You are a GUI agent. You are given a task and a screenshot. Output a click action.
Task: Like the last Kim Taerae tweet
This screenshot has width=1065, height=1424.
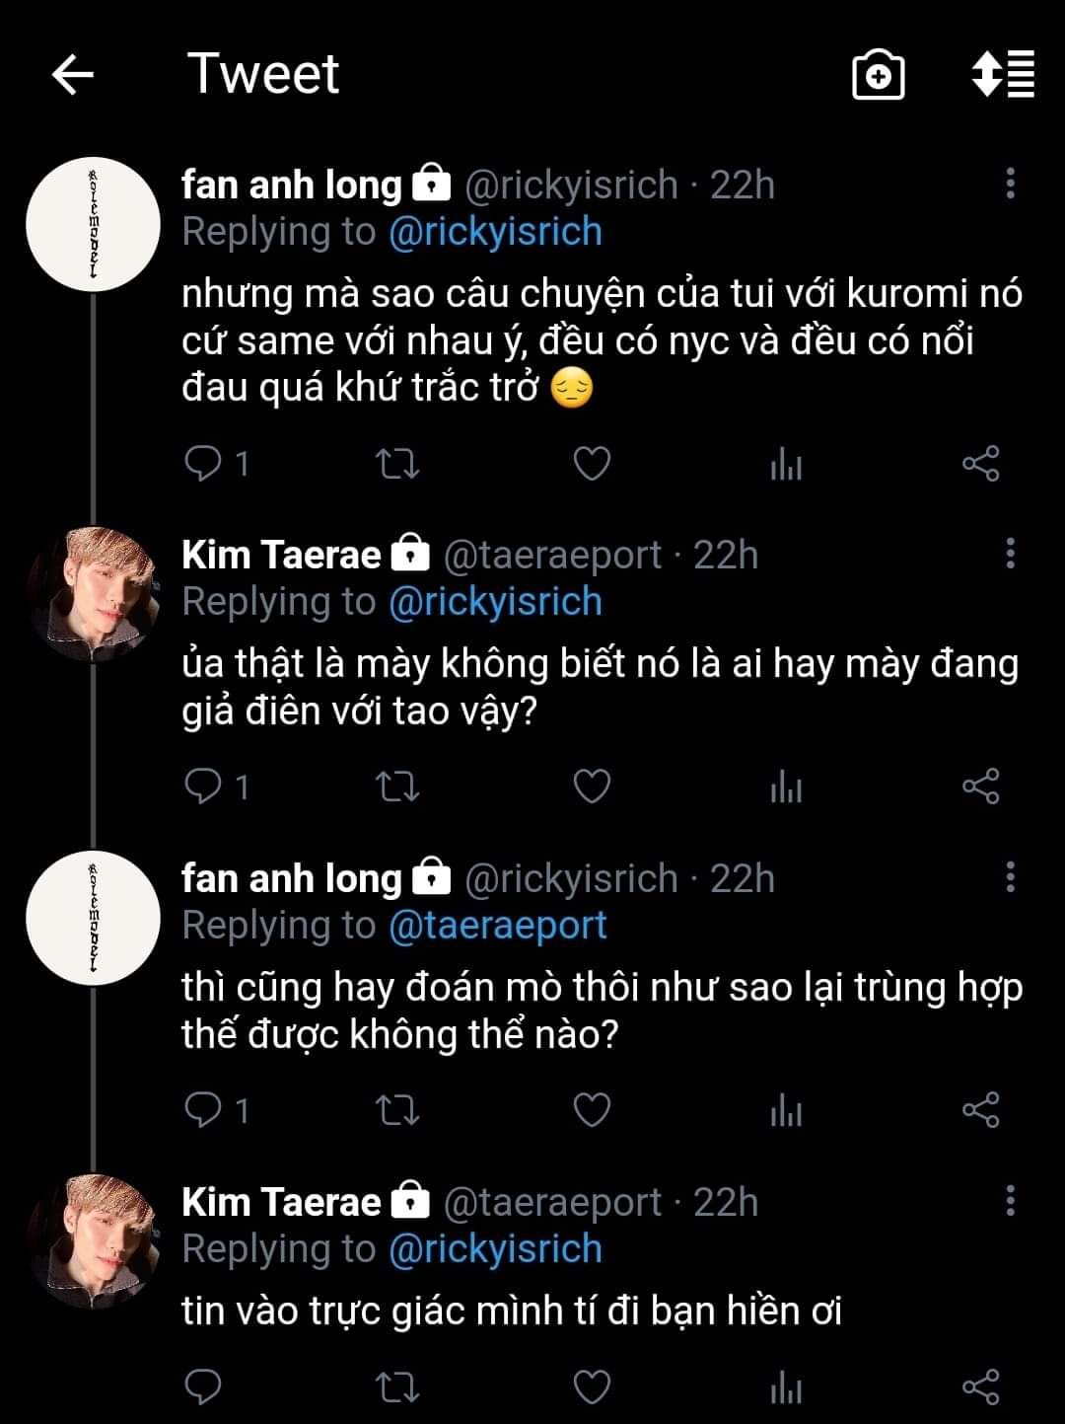tap(592, 1387)
